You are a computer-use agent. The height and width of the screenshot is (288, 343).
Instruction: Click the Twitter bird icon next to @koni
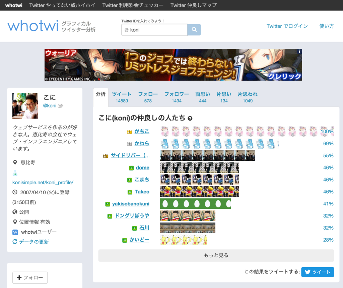(x=61, y=106)
